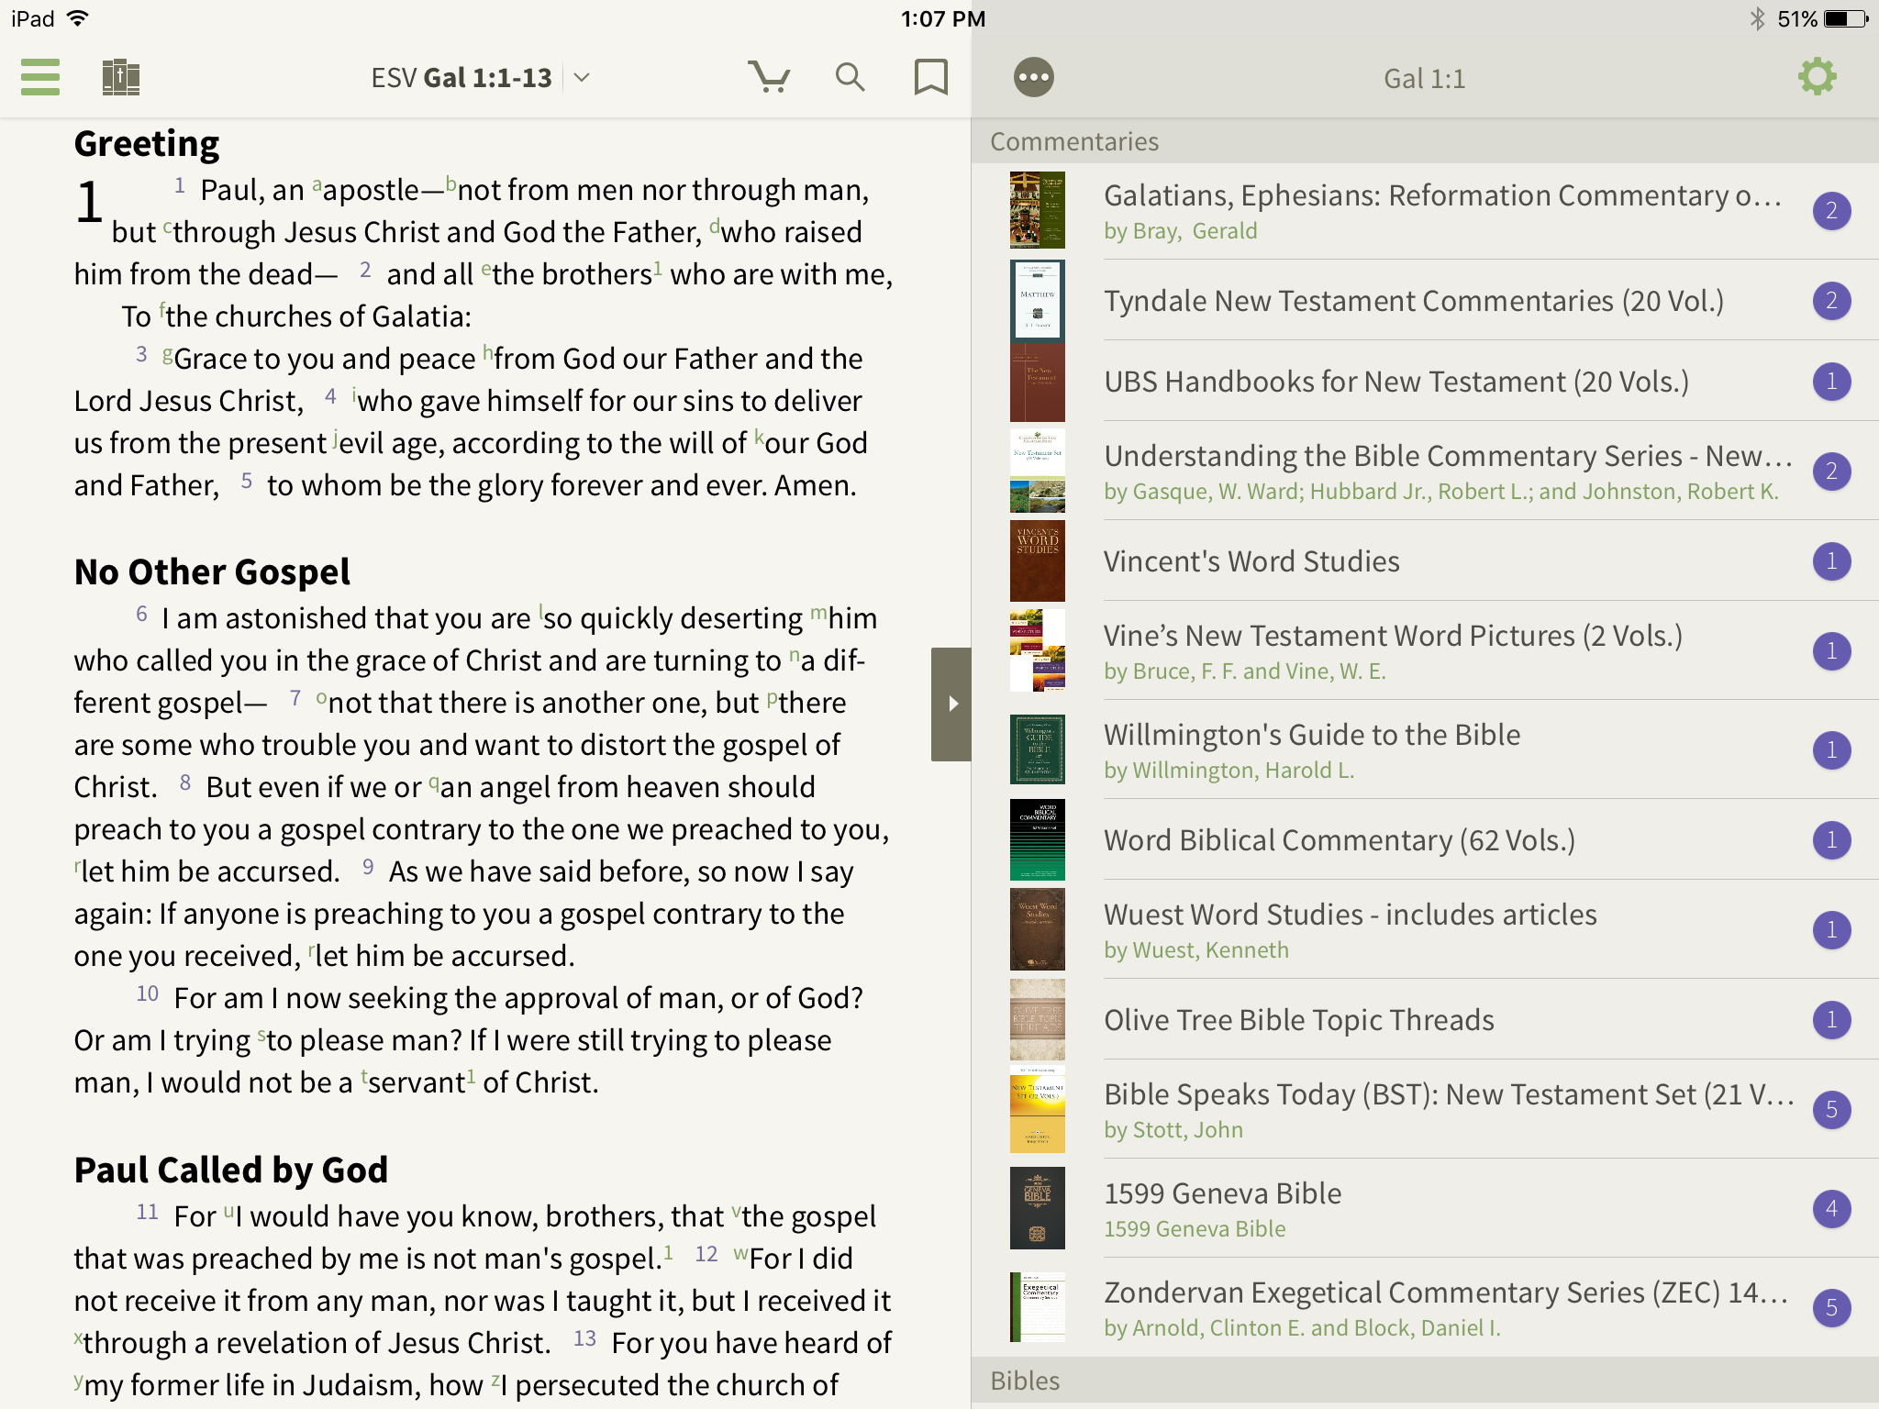
Task: Open Understanding the Bible Commentary Series
Action: 1425,472
